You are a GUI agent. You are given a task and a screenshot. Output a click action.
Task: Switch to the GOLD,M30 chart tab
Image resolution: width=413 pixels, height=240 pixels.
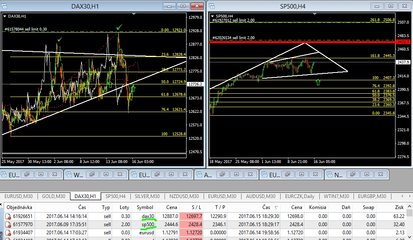click(x=53, y=196)
